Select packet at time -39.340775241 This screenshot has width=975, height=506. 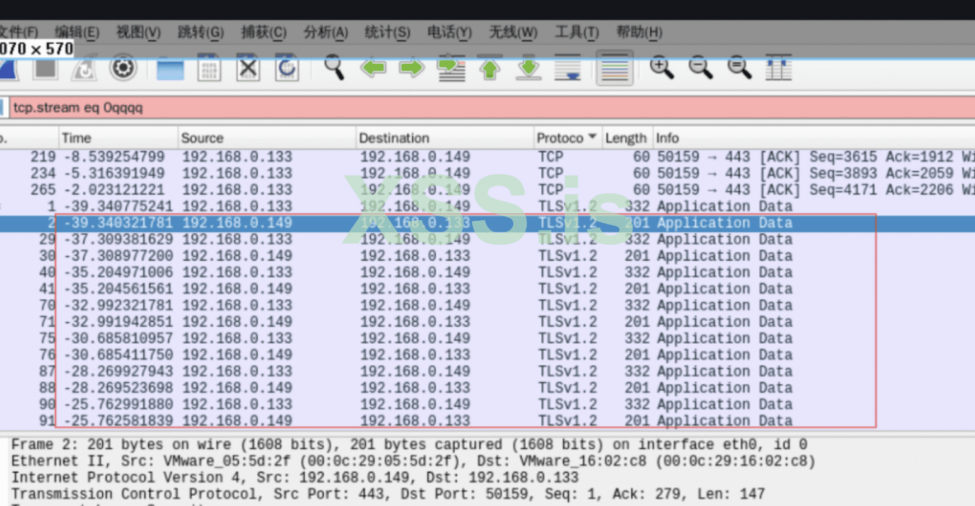pyautogui.click(x=487, y=206)
